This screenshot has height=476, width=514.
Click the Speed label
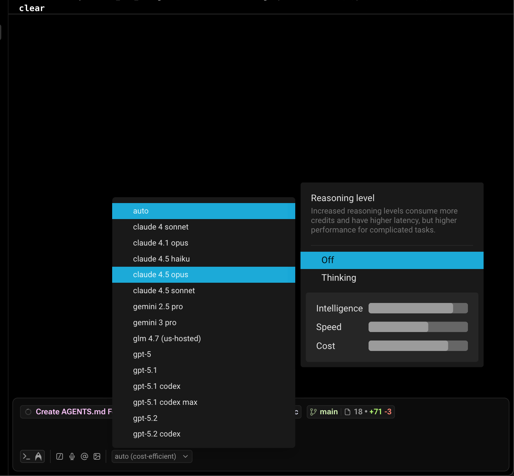pyautogui.click(x=329, y=327)
